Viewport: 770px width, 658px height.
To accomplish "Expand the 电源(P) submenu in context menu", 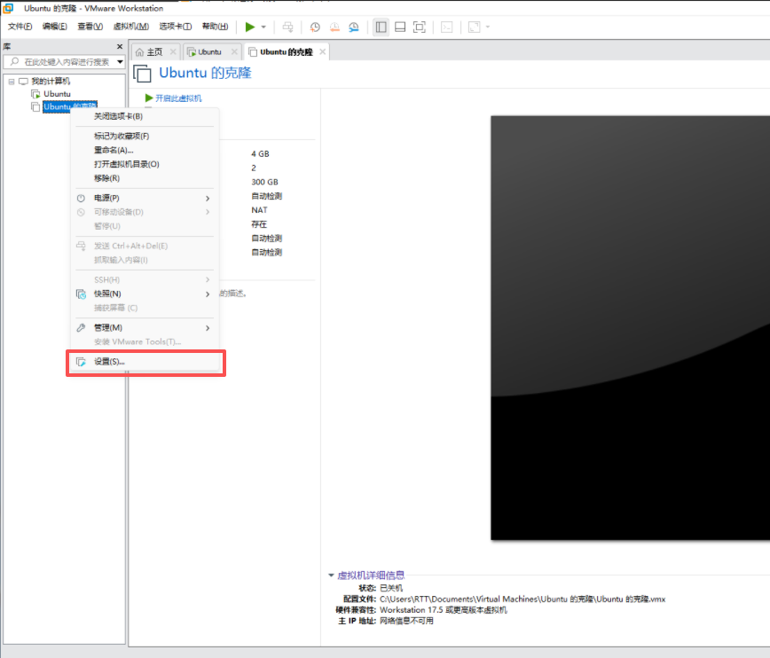I will pos(106,198).
